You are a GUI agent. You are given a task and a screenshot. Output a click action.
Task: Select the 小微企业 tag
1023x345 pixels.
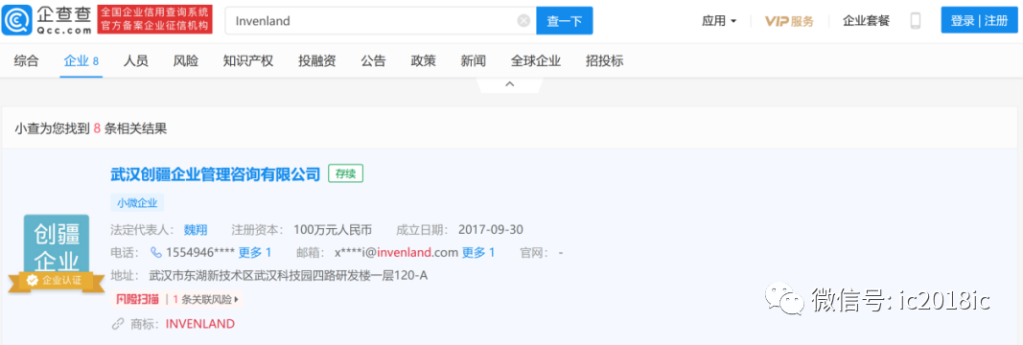coord(137,203)
